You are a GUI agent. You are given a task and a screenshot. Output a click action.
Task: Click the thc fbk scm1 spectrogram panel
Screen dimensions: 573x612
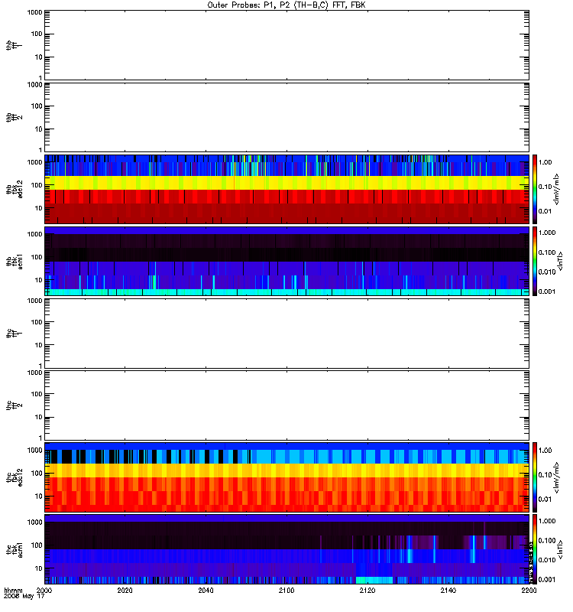pos(286,549)
